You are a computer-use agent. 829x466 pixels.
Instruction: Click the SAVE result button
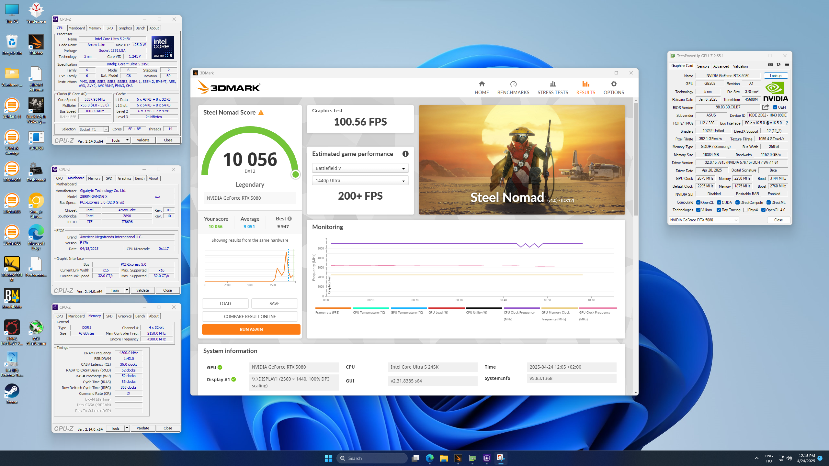click(x=274, y=304)
